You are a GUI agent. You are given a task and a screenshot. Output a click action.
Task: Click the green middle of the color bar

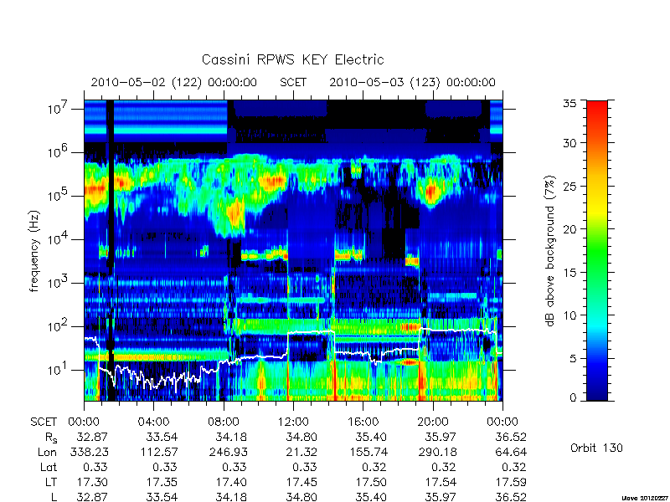[x=597, y=251]
